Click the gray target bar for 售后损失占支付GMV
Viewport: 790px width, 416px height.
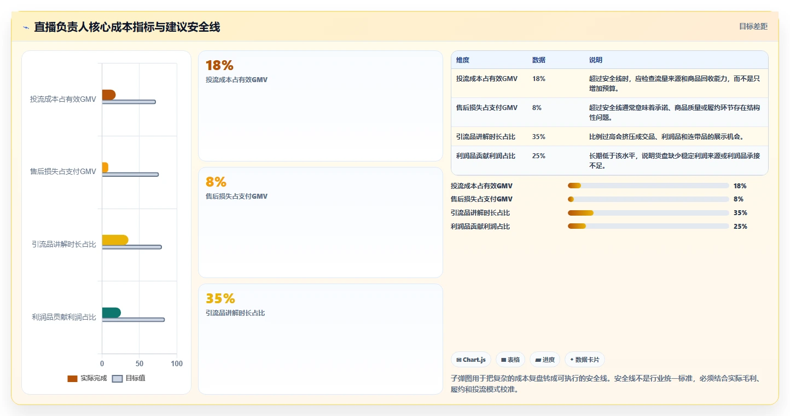tap(130, 175)
